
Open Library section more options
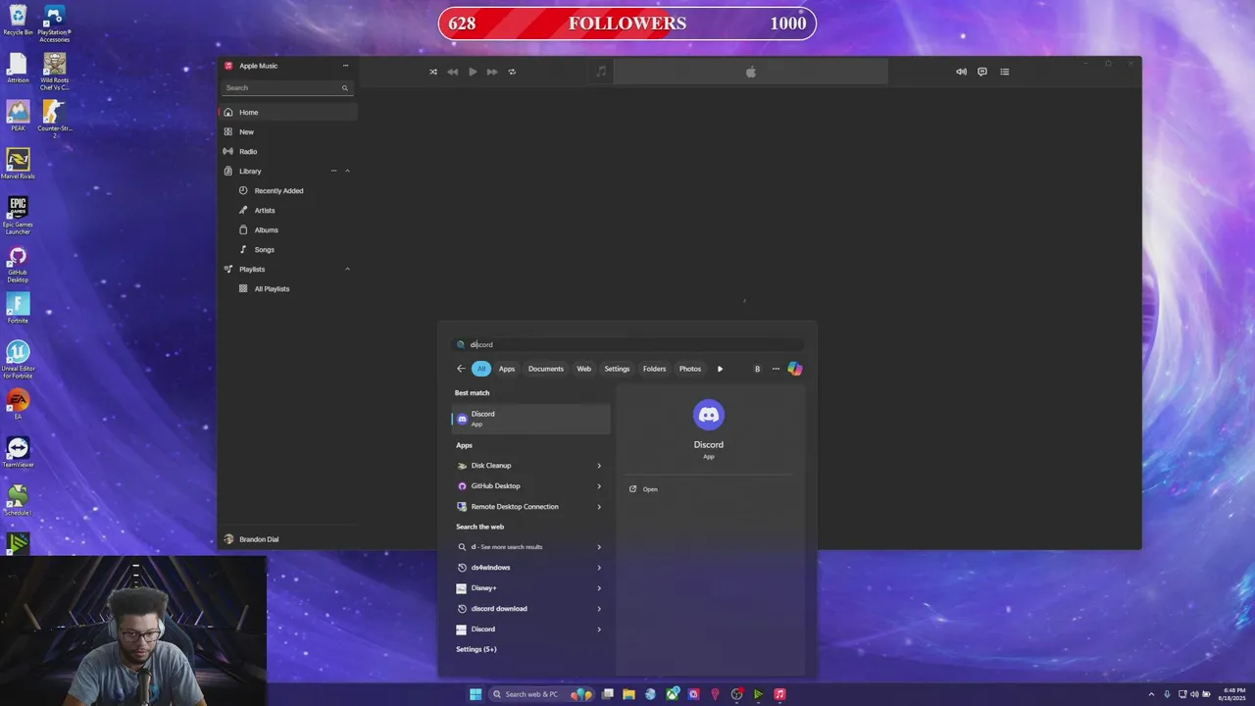coord(334,171)
